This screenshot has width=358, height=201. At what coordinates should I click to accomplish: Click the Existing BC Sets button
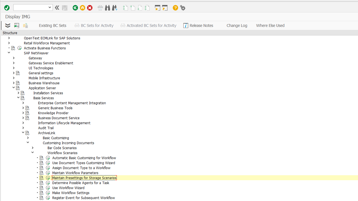(x=53, y=26)
